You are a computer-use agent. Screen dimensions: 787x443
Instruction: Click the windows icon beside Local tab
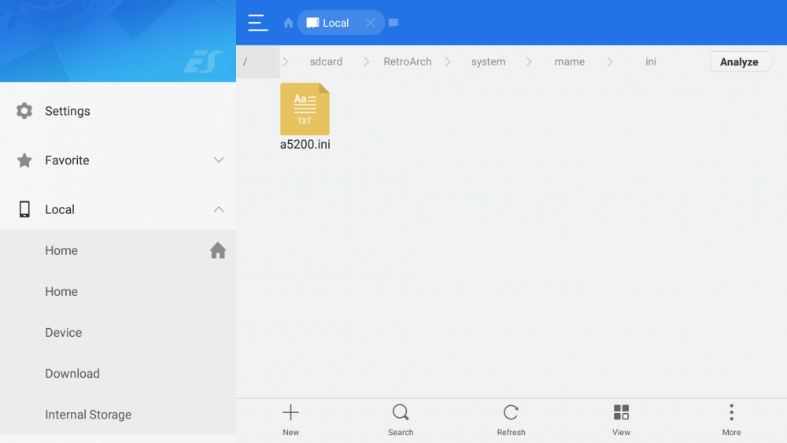(393, 23)
